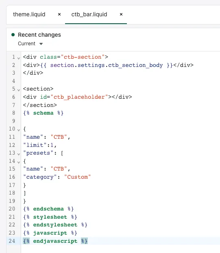Screen dimensions: 220x253
Task: Collapse the section fold arrow on line 5
Action: pos(19,90)
